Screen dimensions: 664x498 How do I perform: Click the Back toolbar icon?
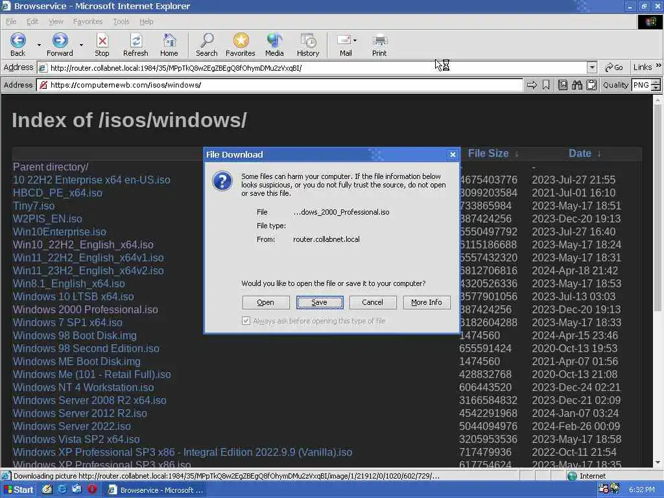coord(18,41)
